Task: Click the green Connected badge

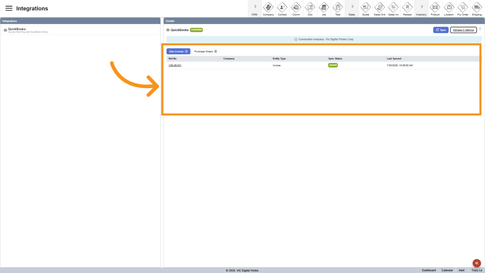Action: tap(196, 30)
